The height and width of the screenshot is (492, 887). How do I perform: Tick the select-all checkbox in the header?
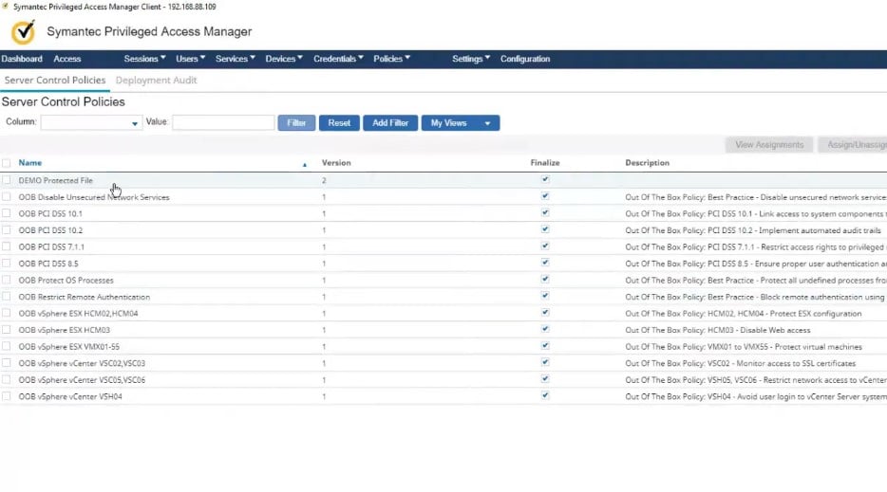tap(7, 163)
